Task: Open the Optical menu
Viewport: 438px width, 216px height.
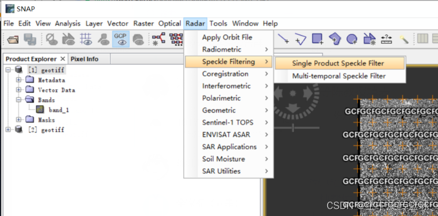Action: [170, 23]
